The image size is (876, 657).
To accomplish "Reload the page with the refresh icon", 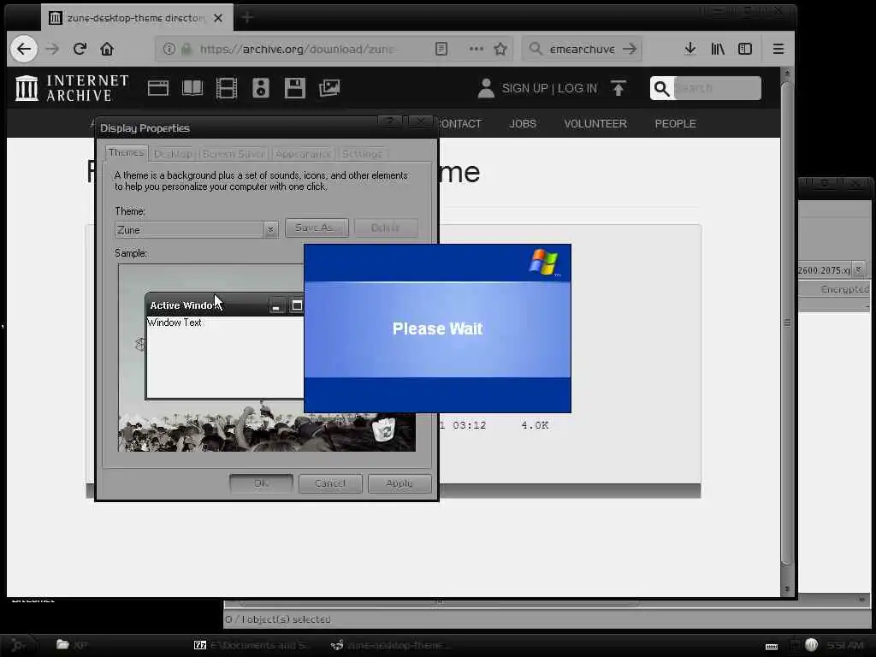I will point(80,49).
